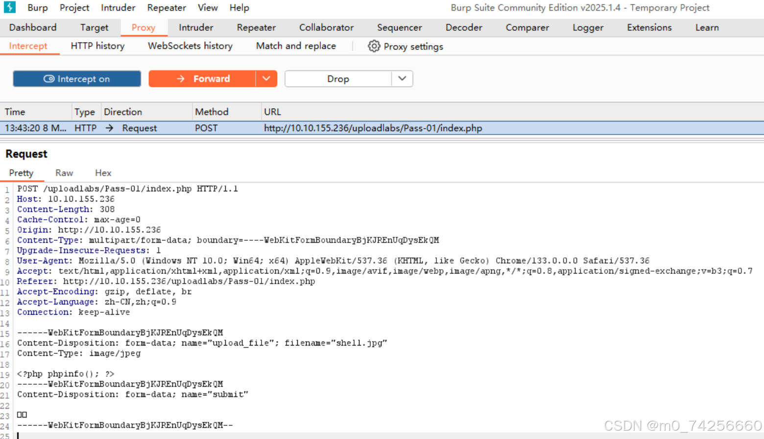
Task: Open the Sequencer tab
Action: pos(400,27)
